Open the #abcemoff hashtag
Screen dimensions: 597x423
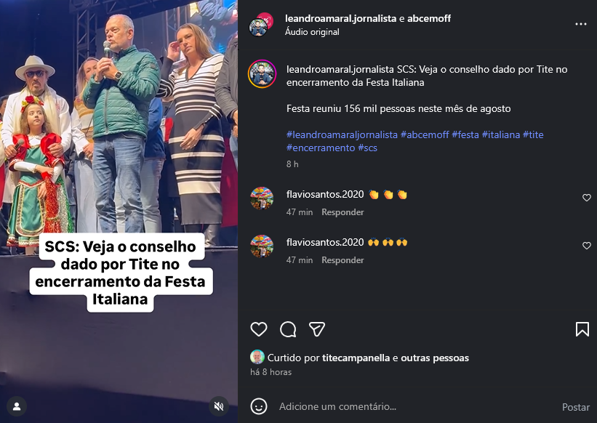(x=425, y=134)
